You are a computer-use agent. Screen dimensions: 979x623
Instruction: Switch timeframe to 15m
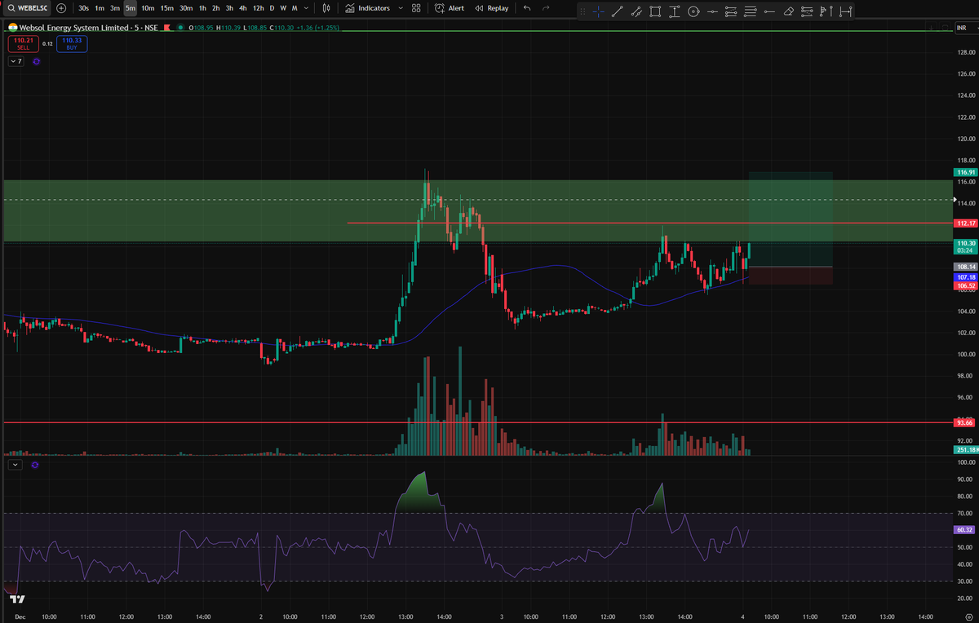point(166,8)
